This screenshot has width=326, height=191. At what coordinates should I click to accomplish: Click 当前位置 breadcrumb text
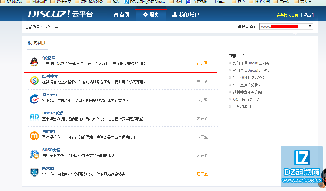click(32, 27)
